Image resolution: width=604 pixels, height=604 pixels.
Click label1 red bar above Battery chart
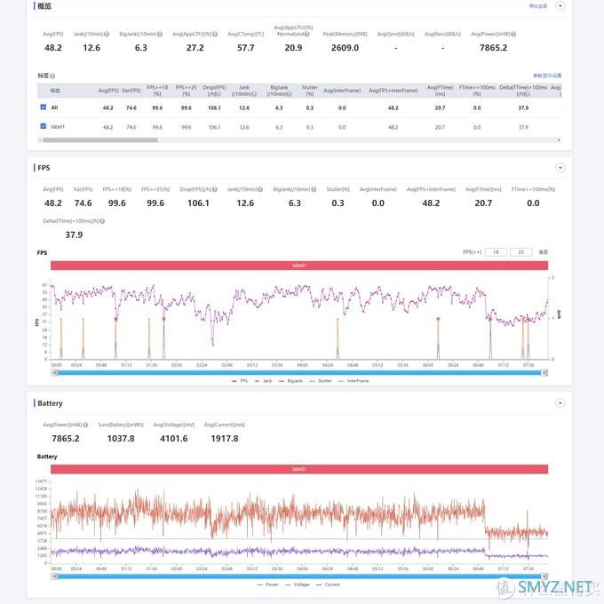tap(299, 469)
